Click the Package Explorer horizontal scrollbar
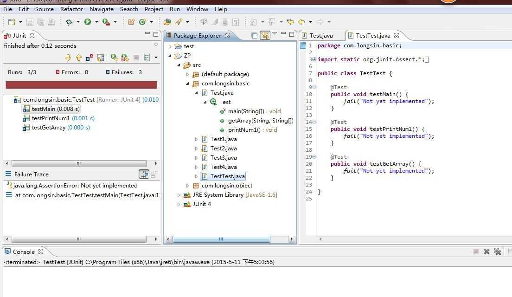 (x=221, y=239)
